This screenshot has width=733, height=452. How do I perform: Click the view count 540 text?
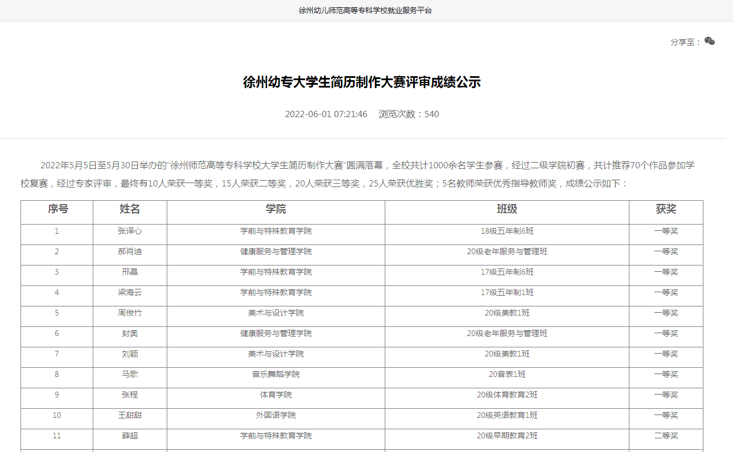409,114
